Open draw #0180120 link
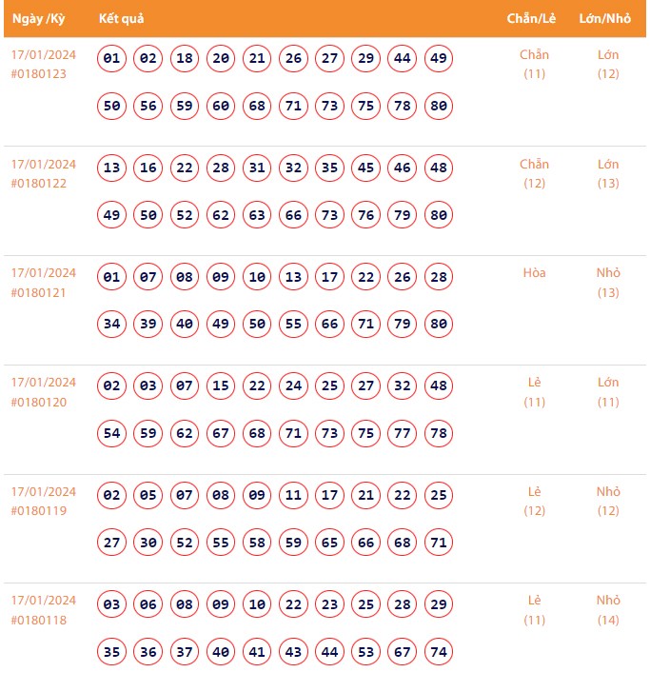The width and height of the screenshot is (650, 692). [39, 403]
